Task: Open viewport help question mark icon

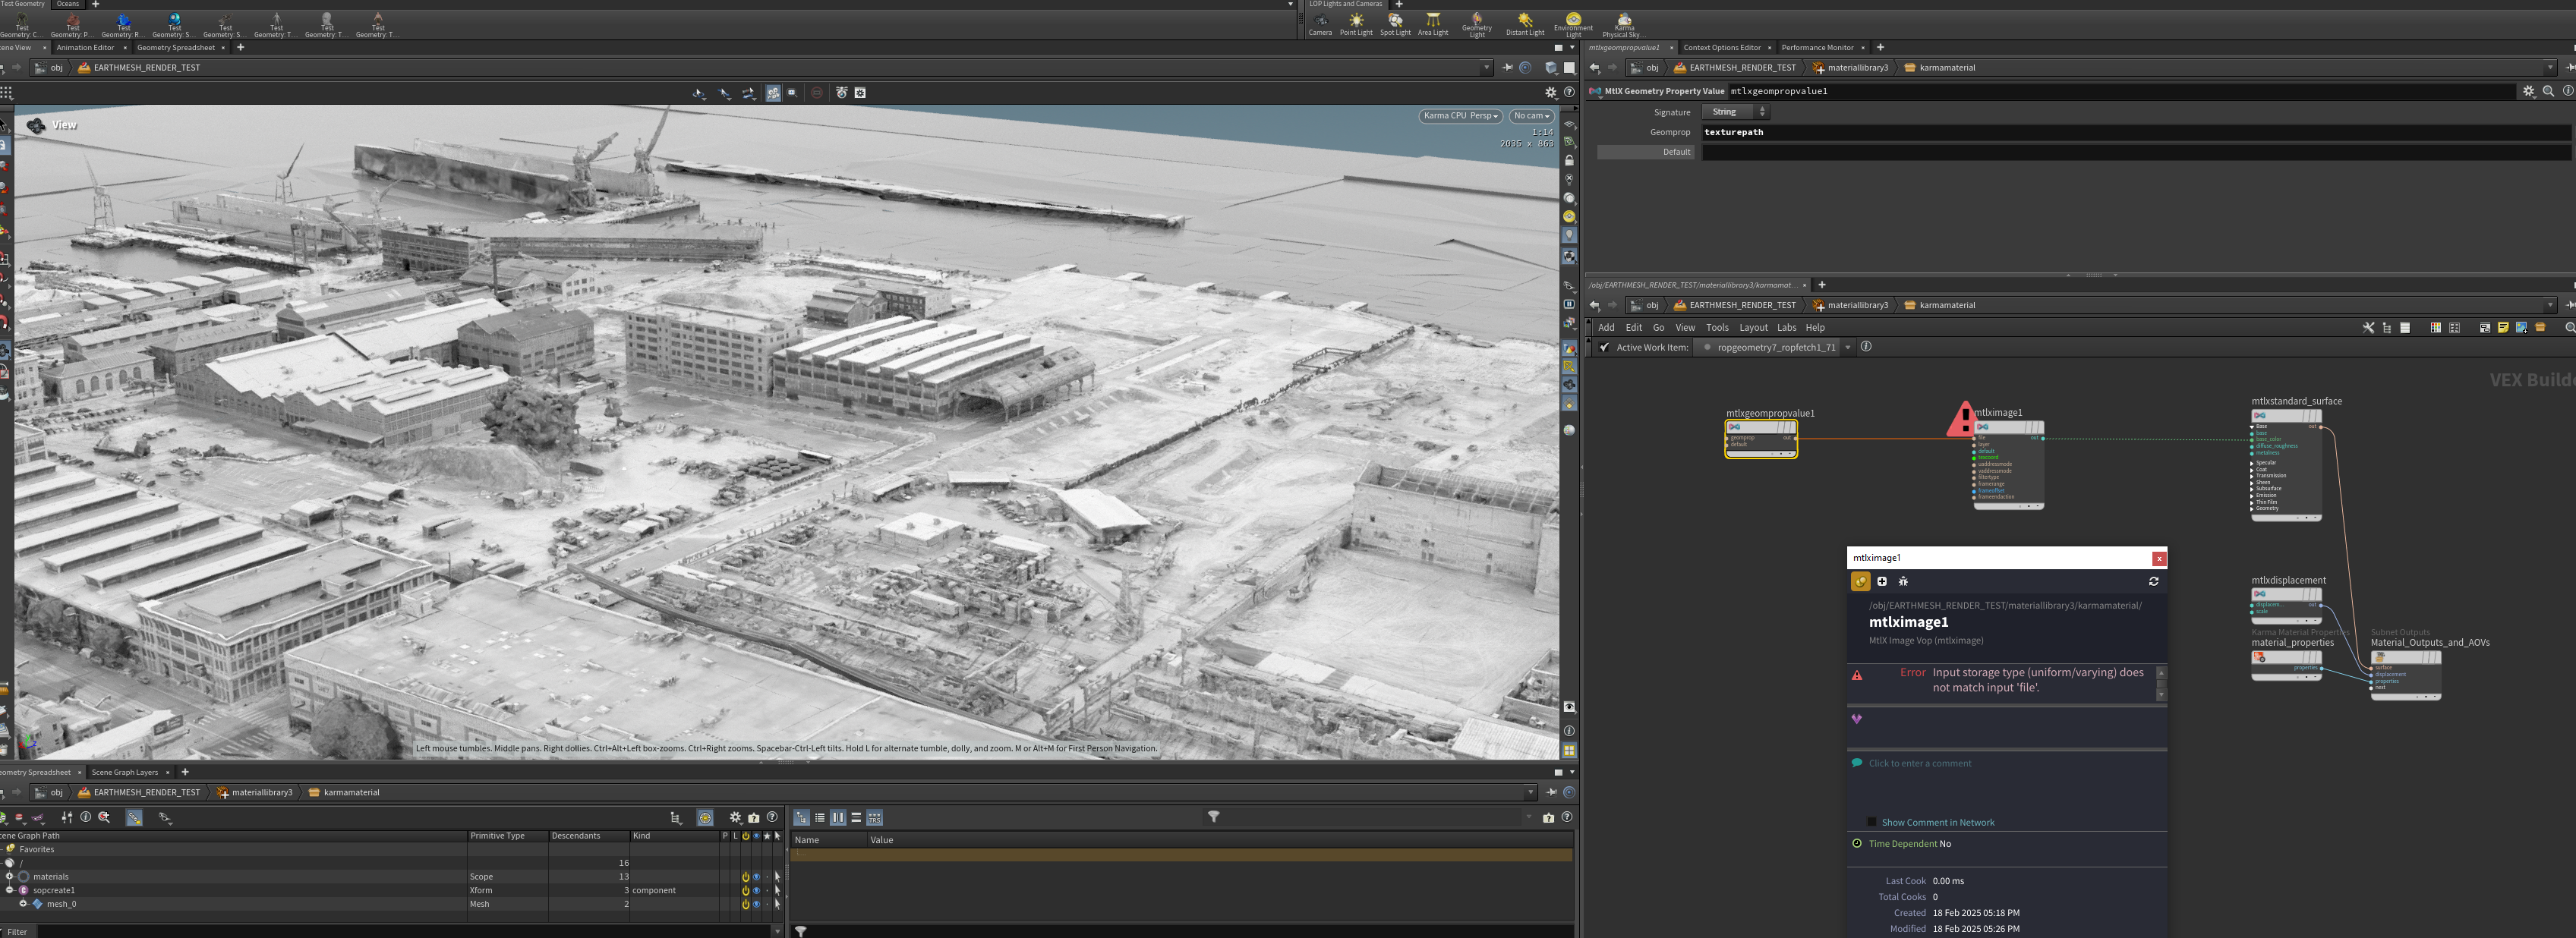Action: tap(1569, 92)
